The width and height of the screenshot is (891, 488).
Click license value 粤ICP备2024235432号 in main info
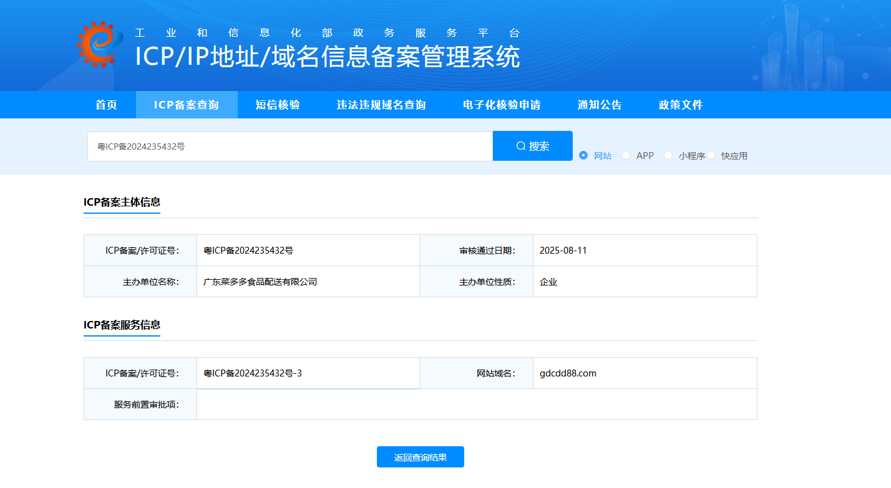point(248,251)
